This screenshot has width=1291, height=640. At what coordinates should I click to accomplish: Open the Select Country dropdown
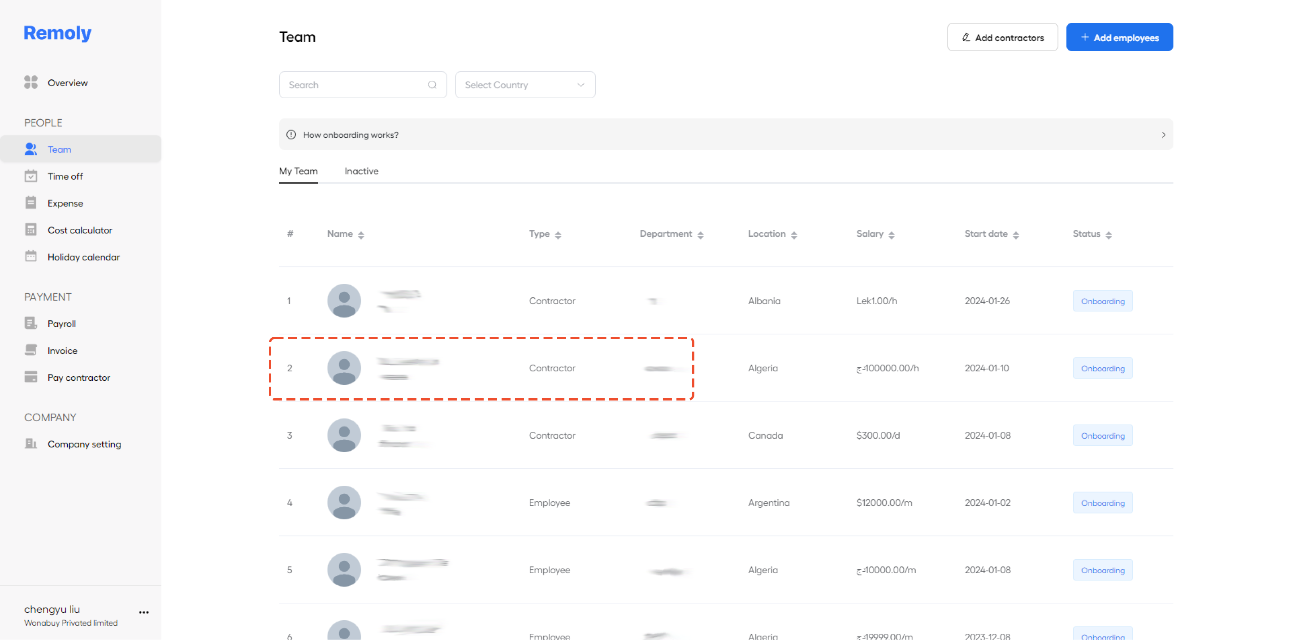(x=525, y=85)
